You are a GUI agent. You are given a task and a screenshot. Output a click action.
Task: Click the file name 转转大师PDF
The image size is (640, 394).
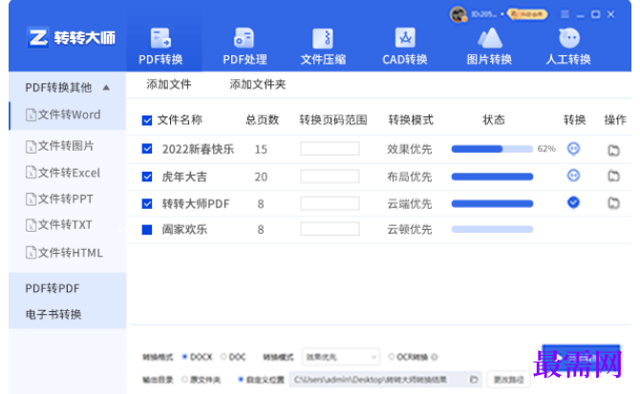196,203
